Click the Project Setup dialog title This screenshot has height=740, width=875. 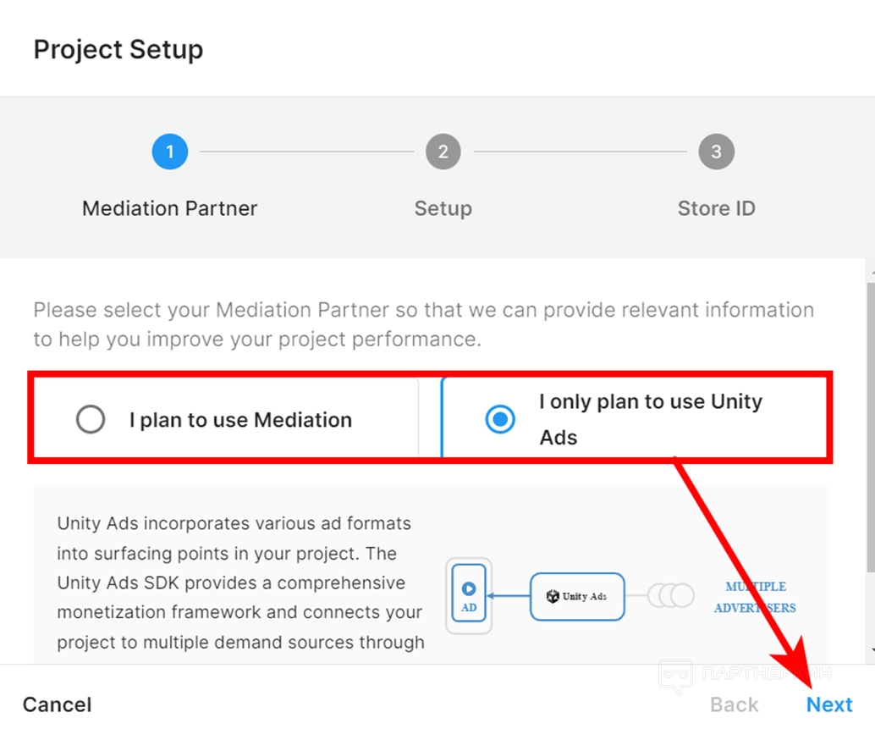tap(118, 49)
